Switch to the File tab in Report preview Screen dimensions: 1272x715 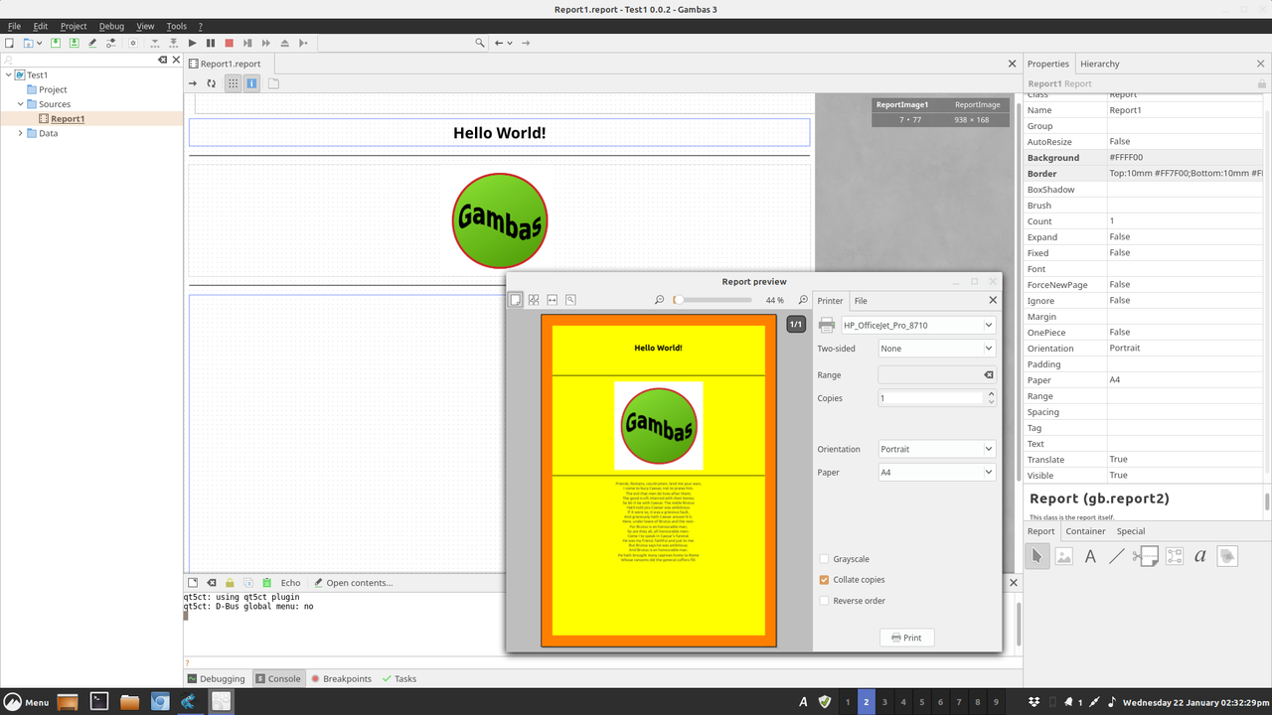[x=861, y=300]
